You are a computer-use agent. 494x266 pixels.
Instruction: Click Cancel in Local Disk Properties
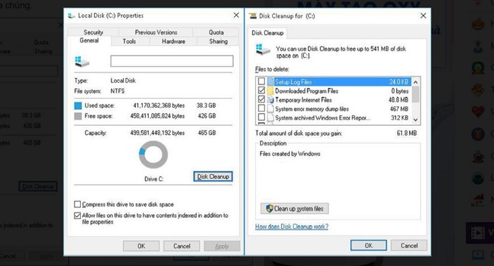pyautogui.click(x=182, y=246)
